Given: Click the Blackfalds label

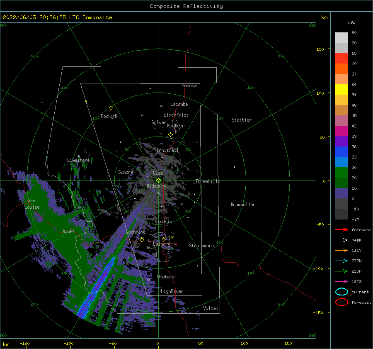Looking at the screenshot, I should [x=176, y=115].
